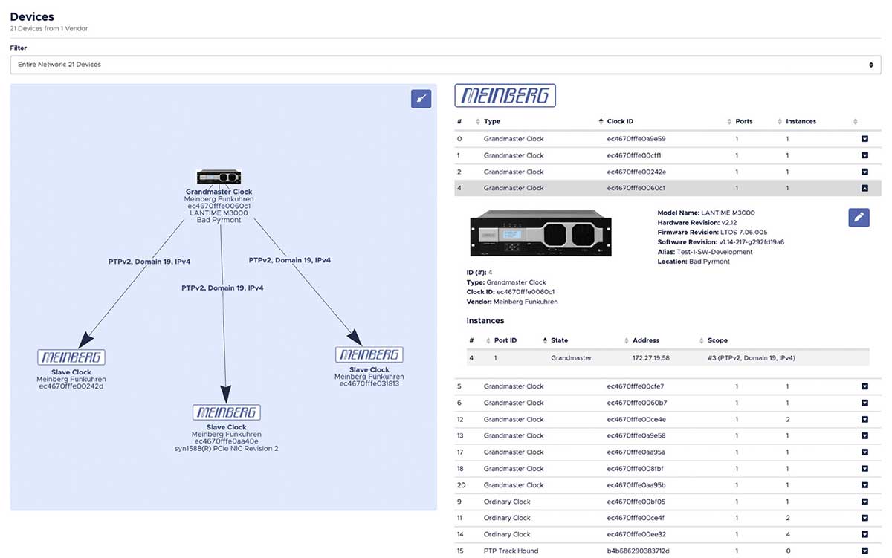Click the pencil edit button for LANTIME M3000
This screenshot has height=558, width=892.
(859, 217)
